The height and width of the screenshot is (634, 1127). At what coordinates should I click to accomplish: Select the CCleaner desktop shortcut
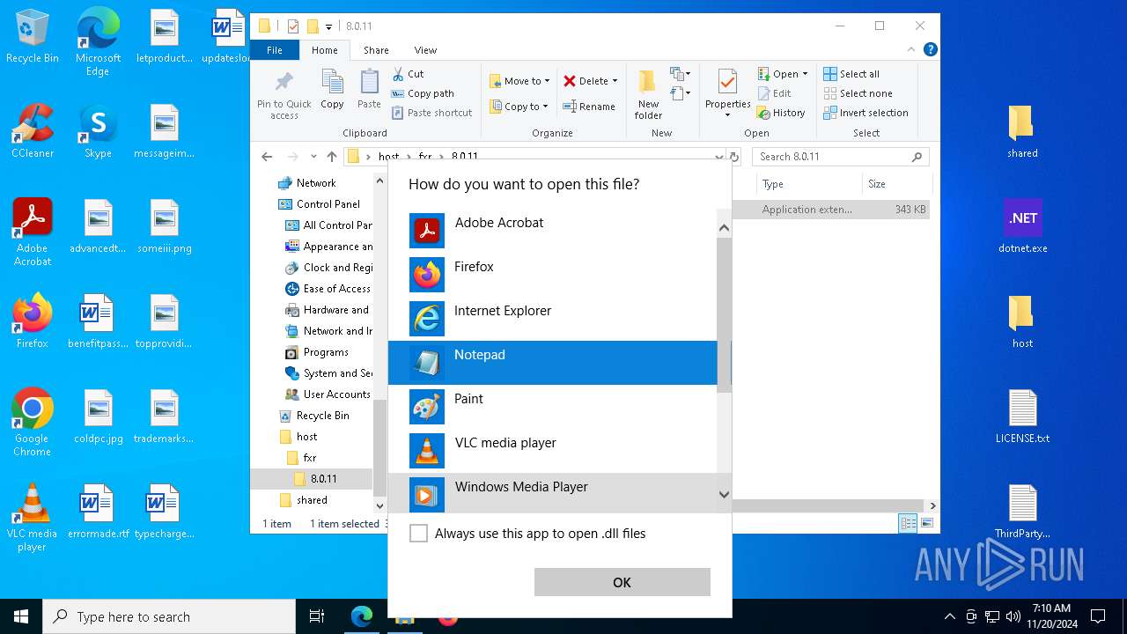pos(33,131)
